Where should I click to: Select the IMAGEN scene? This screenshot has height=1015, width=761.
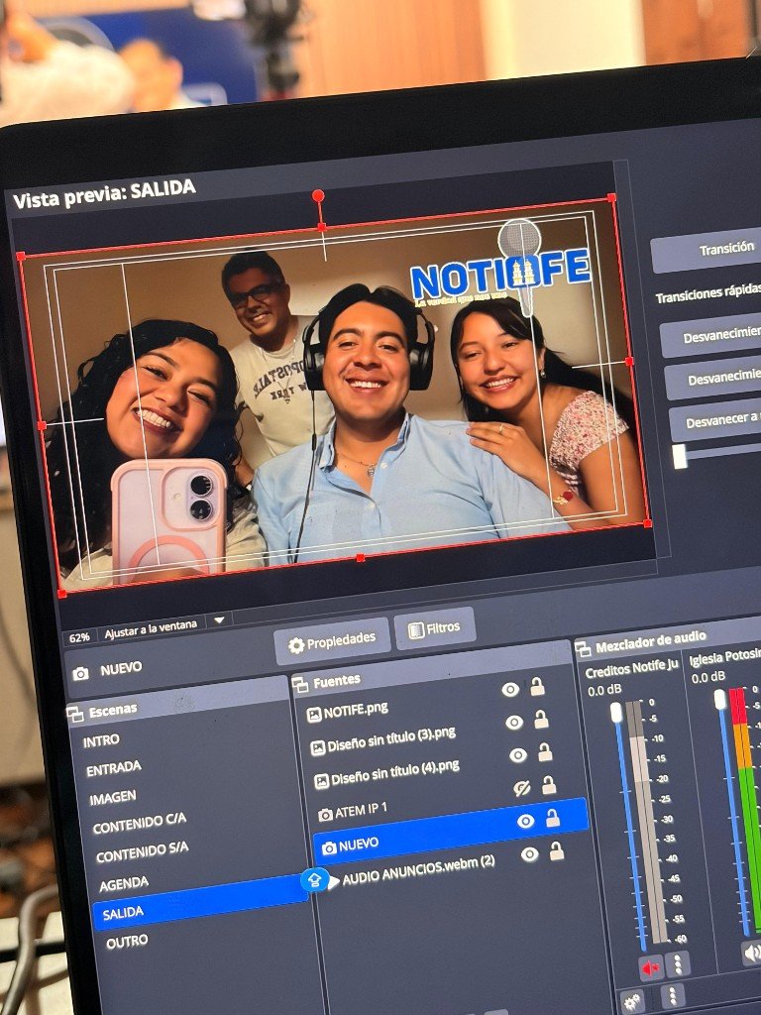[113, 798]
